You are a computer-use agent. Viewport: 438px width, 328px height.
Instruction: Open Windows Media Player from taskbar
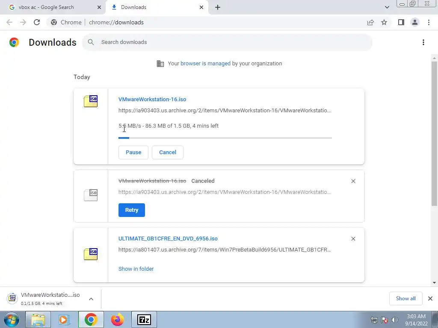pos(64,319)
